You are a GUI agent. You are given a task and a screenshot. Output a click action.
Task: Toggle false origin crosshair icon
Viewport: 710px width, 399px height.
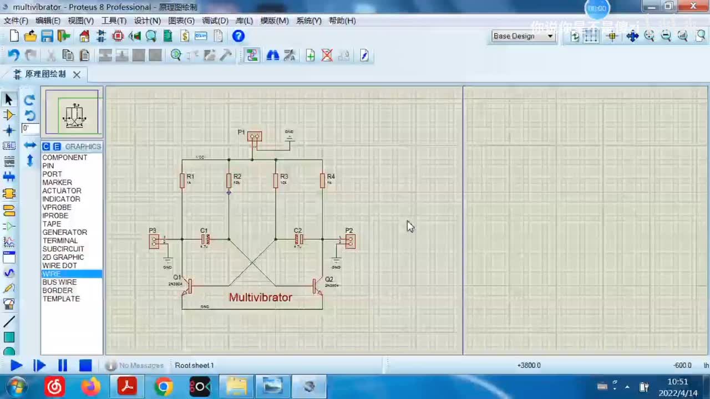pyautogui.click(x=612, y=36)
